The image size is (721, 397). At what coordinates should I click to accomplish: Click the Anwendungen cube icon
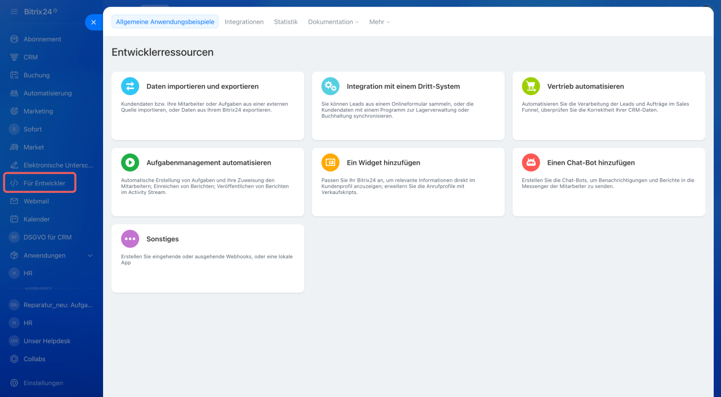[x=14, y=255]
